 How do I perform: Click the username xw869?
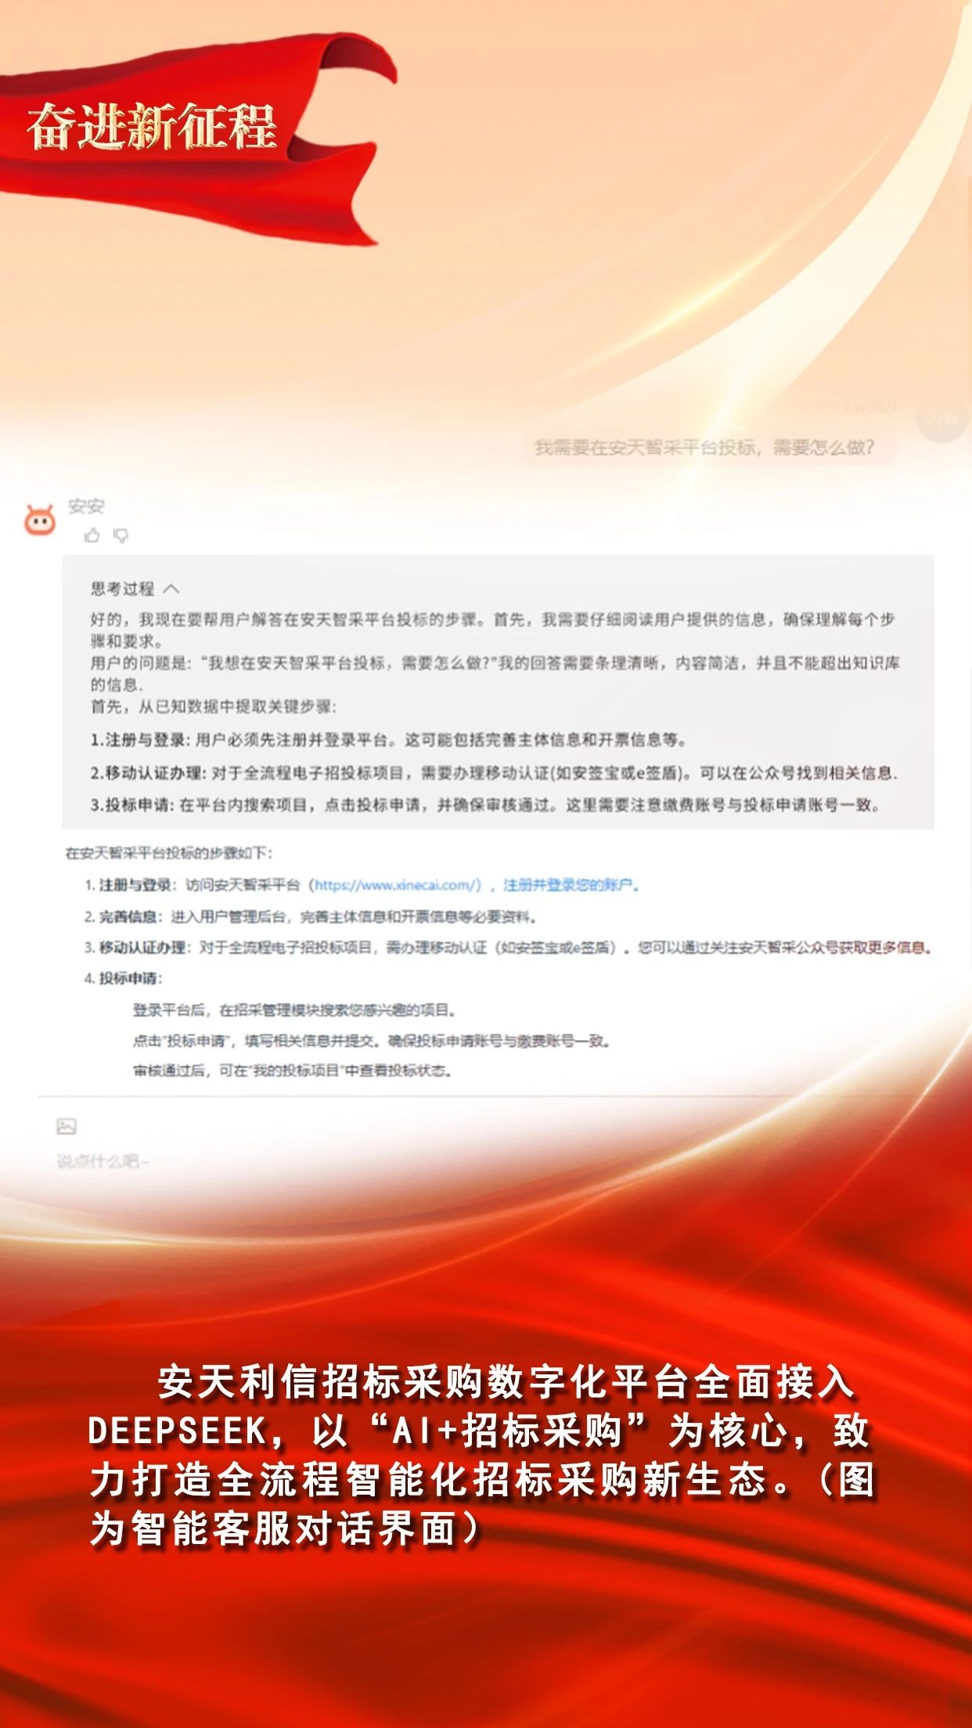point(869,405)
